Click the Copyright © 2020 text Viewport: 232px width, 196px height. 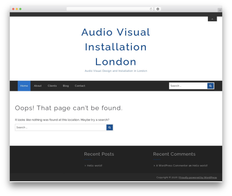167,177
